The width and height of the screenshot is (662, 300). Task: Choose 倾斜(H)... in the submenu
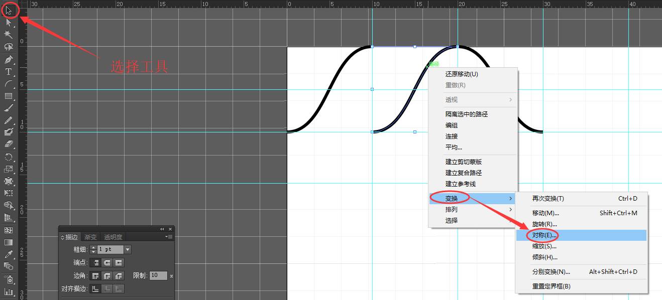point(581,257)
